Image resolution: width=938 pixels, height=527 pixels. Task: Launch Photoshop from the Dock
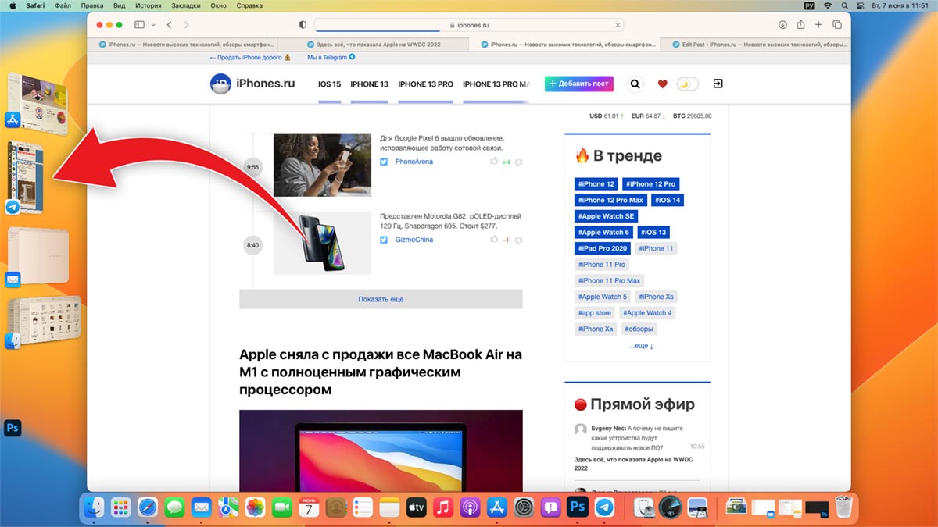point(578,507)
